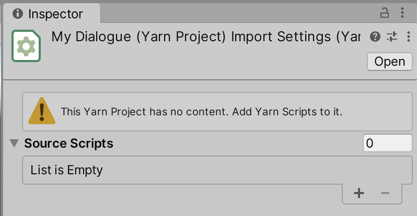The width and height of the screenshot is (417, 216).
Task: Click the yellow warning triangle icon
Action: [x=41, y=111]
